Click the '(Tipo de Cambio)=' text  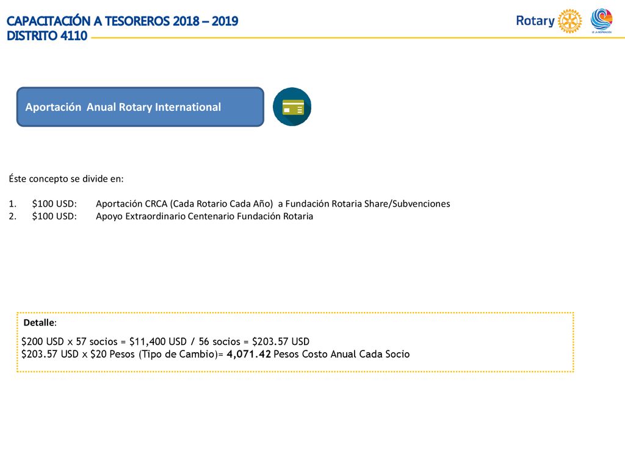tap(181, 354)
